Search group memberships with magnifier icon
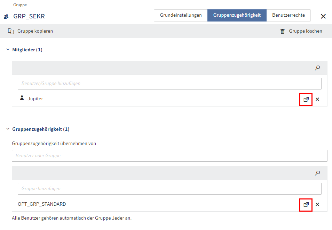The height and width of the screenshot is (230, 332). (x=317, y=173)
